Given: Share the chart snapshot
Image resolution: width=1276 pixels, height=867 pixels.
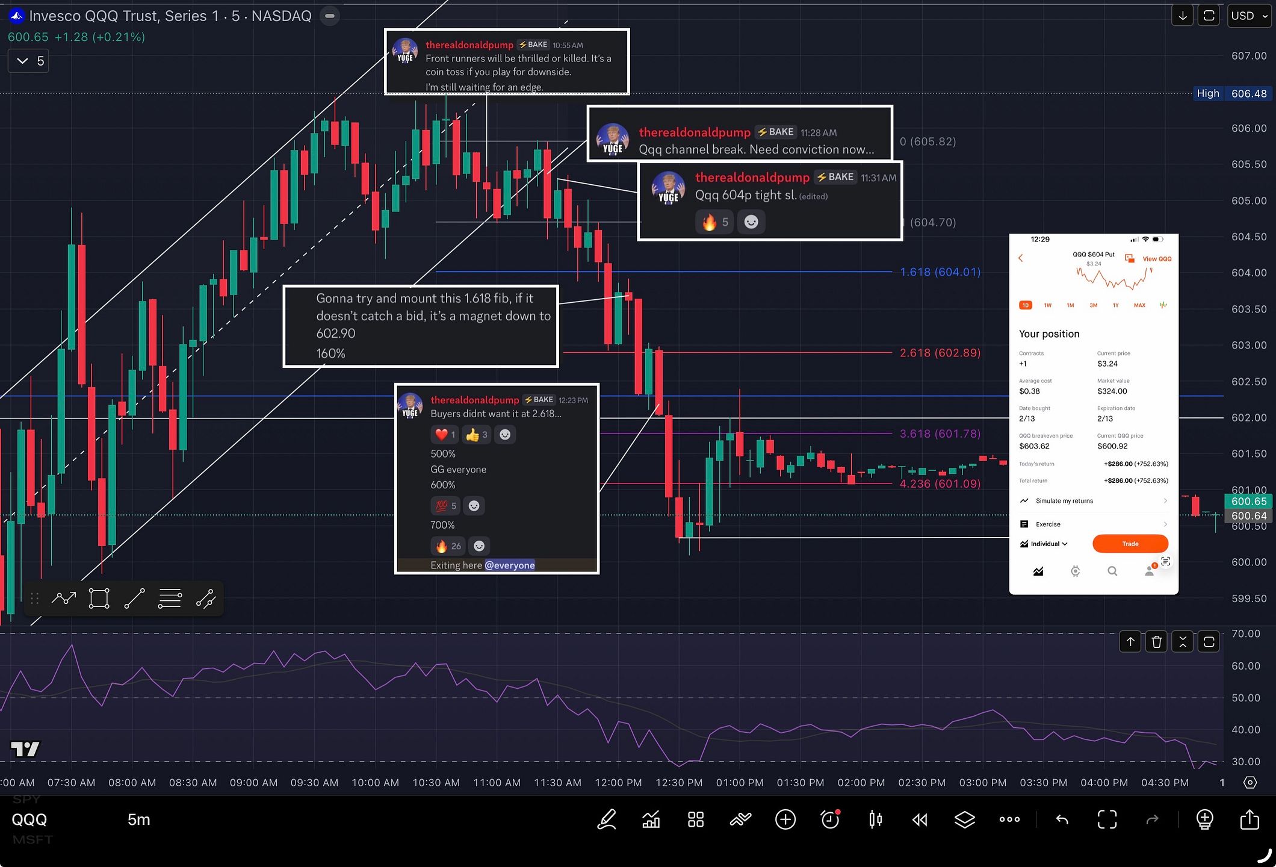Looking at the screenshot, I should 1250,819.
